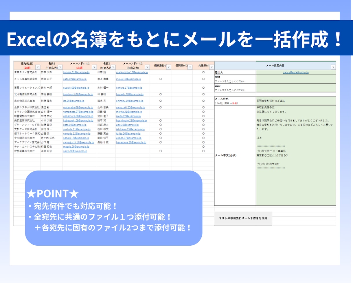Select cell 青葉テクノ株式会社

27,72
